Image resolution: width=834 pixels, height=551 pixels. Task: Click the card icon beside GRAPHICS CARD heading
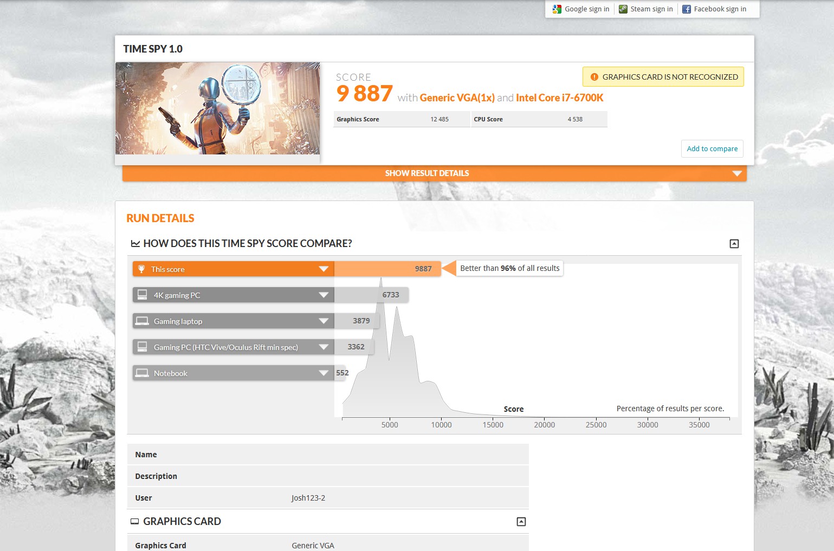(x=134, y=522)
